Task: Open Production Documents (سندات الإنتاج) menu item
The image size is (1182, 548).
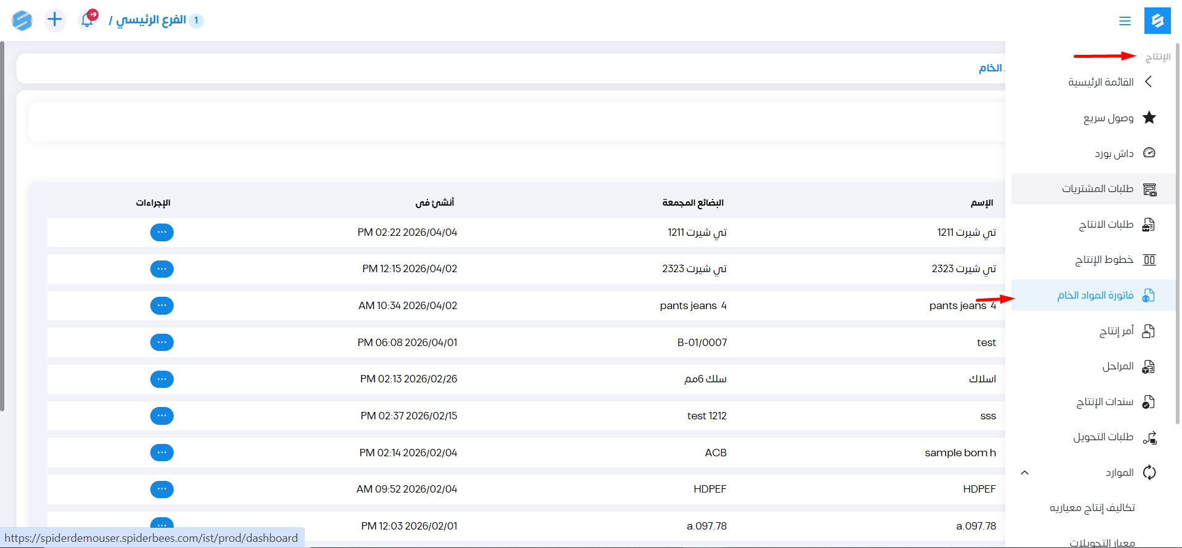Action: point(1104,402)
